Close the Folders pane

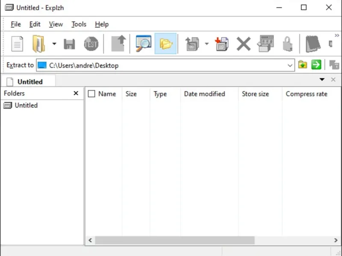click(x=76, y=93)
